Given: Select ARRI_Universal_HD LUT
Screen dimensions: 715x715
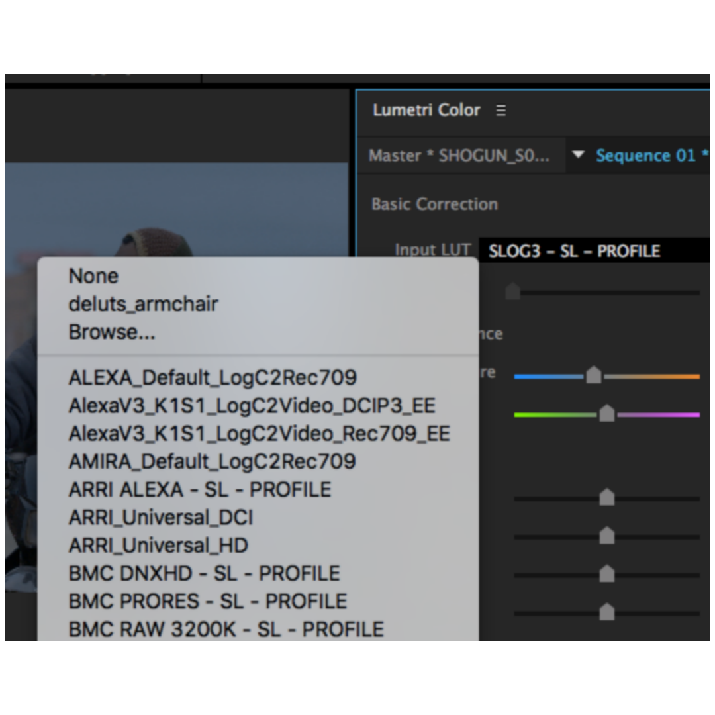Looking at the screenshot, I should [258, 546].
